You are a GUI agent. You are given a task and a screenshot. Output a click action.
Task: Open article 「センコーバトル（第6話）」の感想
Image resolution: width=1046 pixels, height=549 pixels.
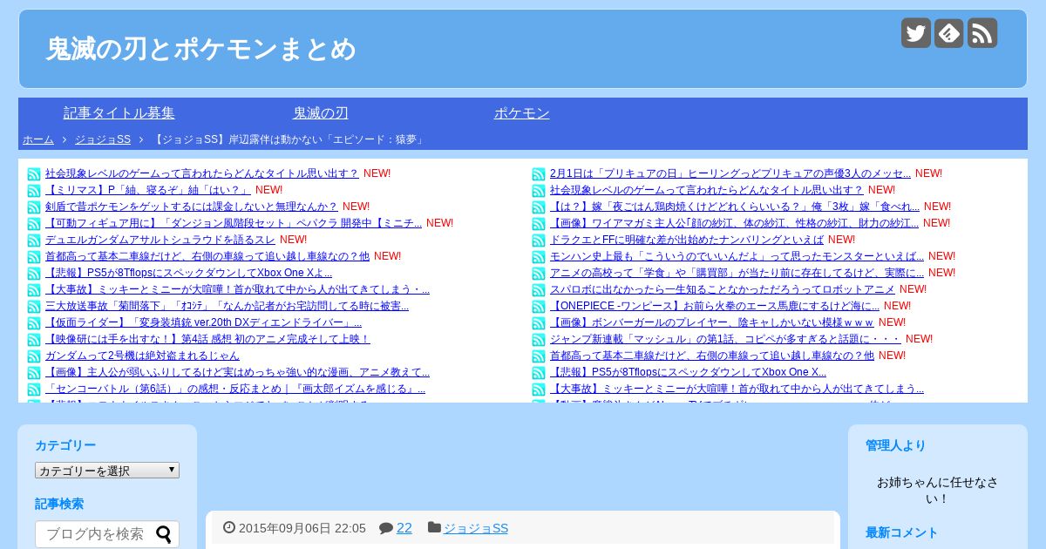click(235, 389)
